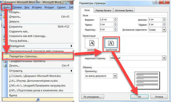
Task: Open the Сервис menu
Action: coord(61,7)
